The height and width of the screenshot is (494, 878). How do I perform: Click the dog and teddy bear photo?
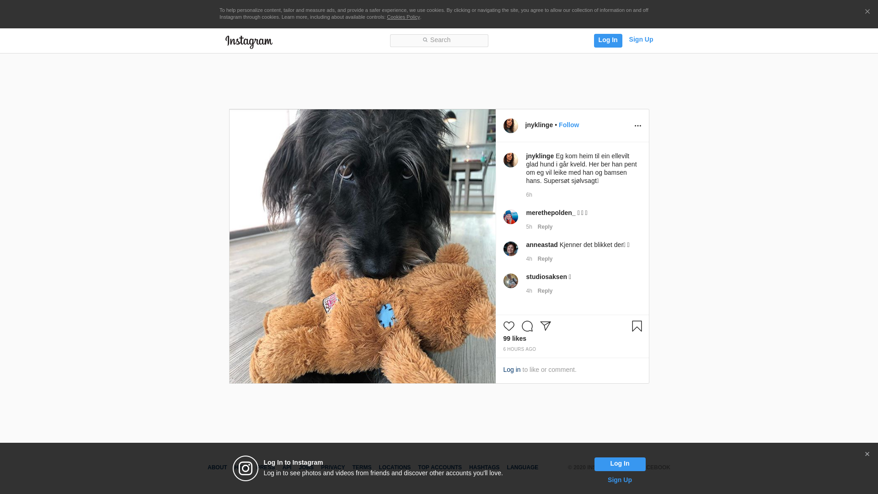362,246
